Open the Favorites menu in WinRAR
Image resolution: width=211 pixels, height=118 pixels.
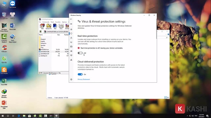(x=58, y=22)
